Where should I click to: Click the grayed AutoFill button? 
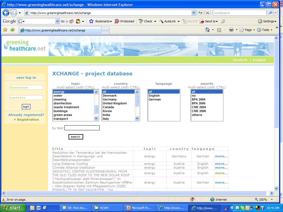190,21
